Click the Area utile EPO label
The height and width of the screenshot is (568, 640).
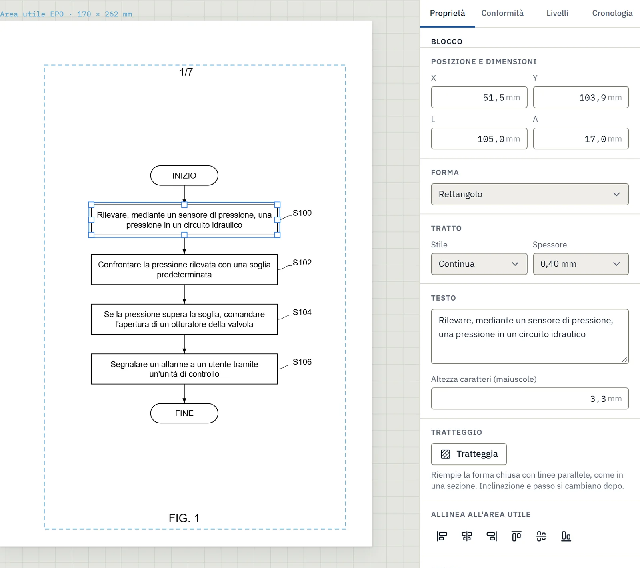pyautogui.click(x=66, y=14)
